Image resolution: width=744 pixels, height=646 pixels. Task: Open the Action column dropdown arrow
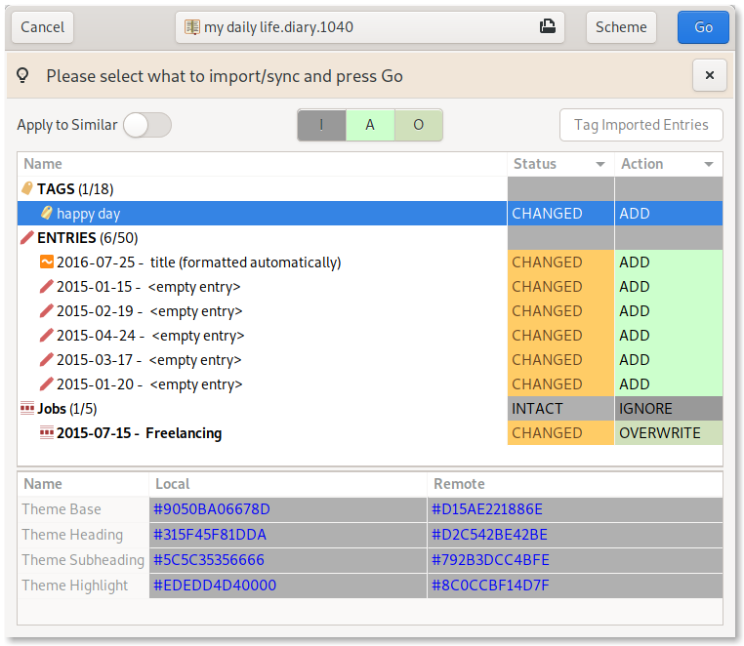coord(709,164)
